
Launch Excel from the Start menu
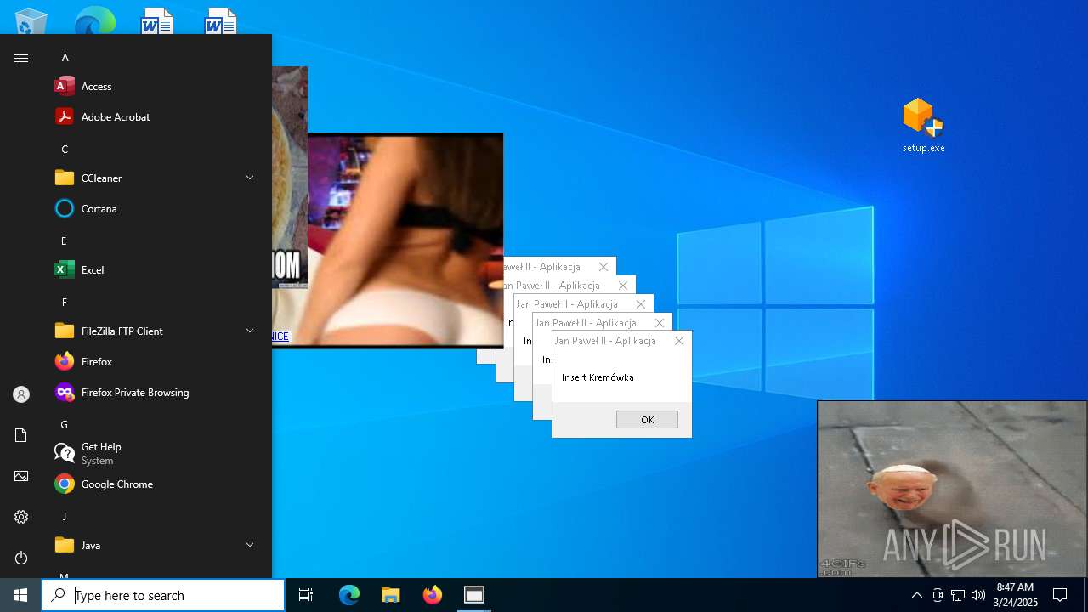[x=154, y=270]
